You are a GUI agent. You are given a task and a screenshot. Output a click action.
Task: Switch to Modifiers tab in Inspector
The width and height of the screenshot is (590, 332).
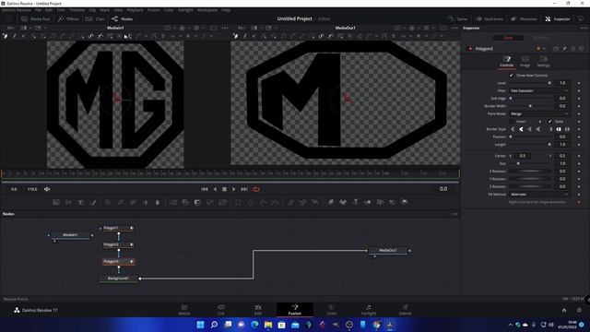pyautogui.click(x=541, y=38)
